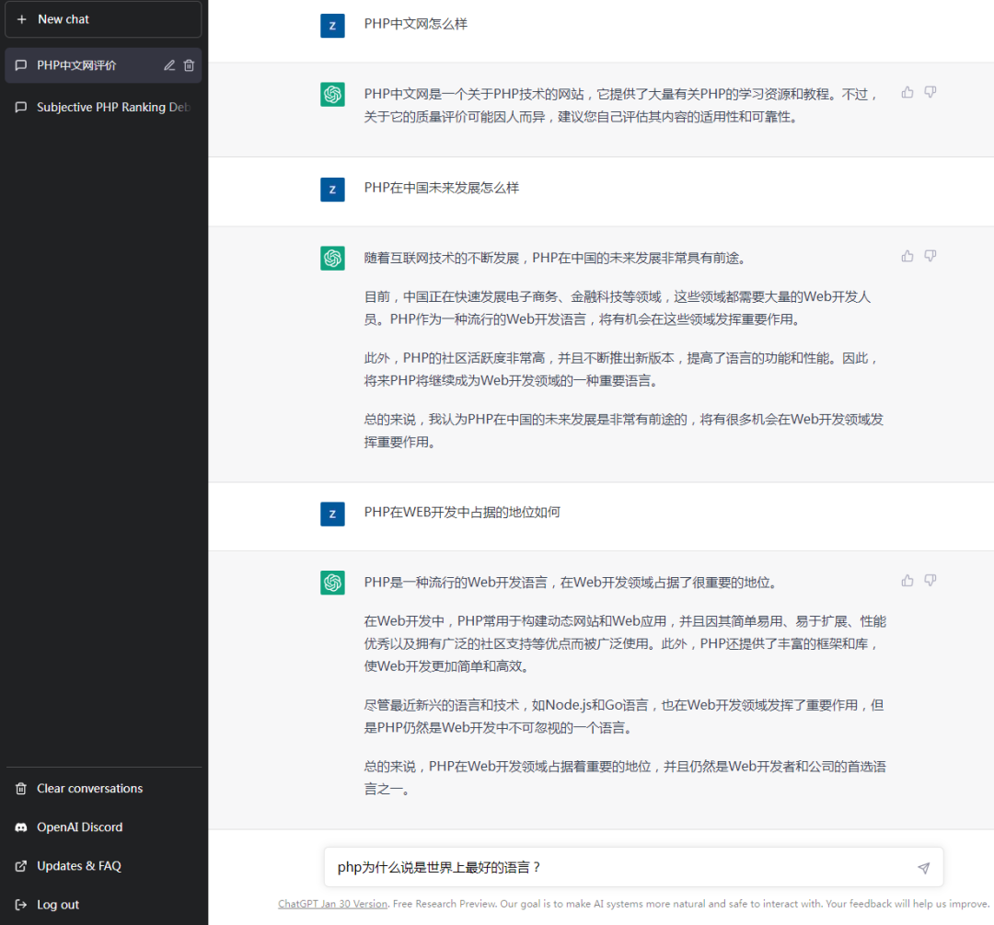Open OpenAI Discord link
994x925 pixels.
click(x=103, y=827)
